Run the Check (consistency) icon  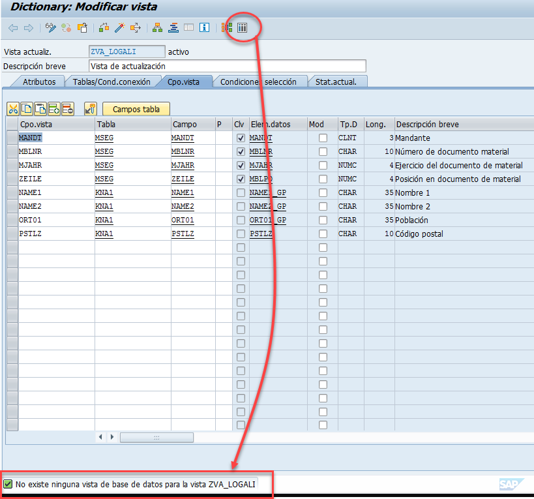click(x=104, y=27)
